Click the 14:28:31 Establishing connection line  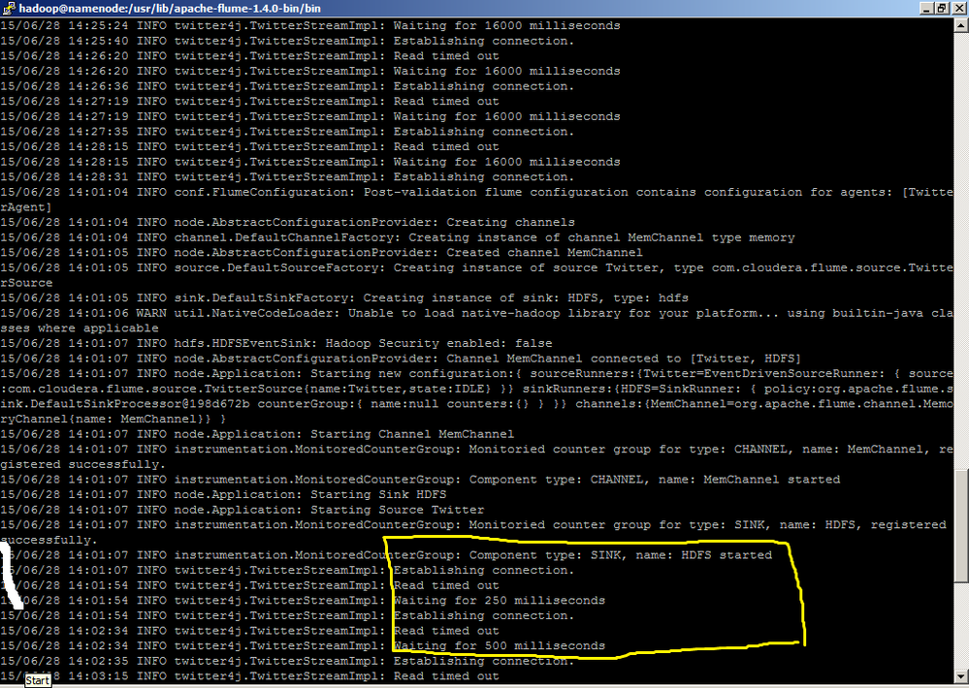pos(287,177)
